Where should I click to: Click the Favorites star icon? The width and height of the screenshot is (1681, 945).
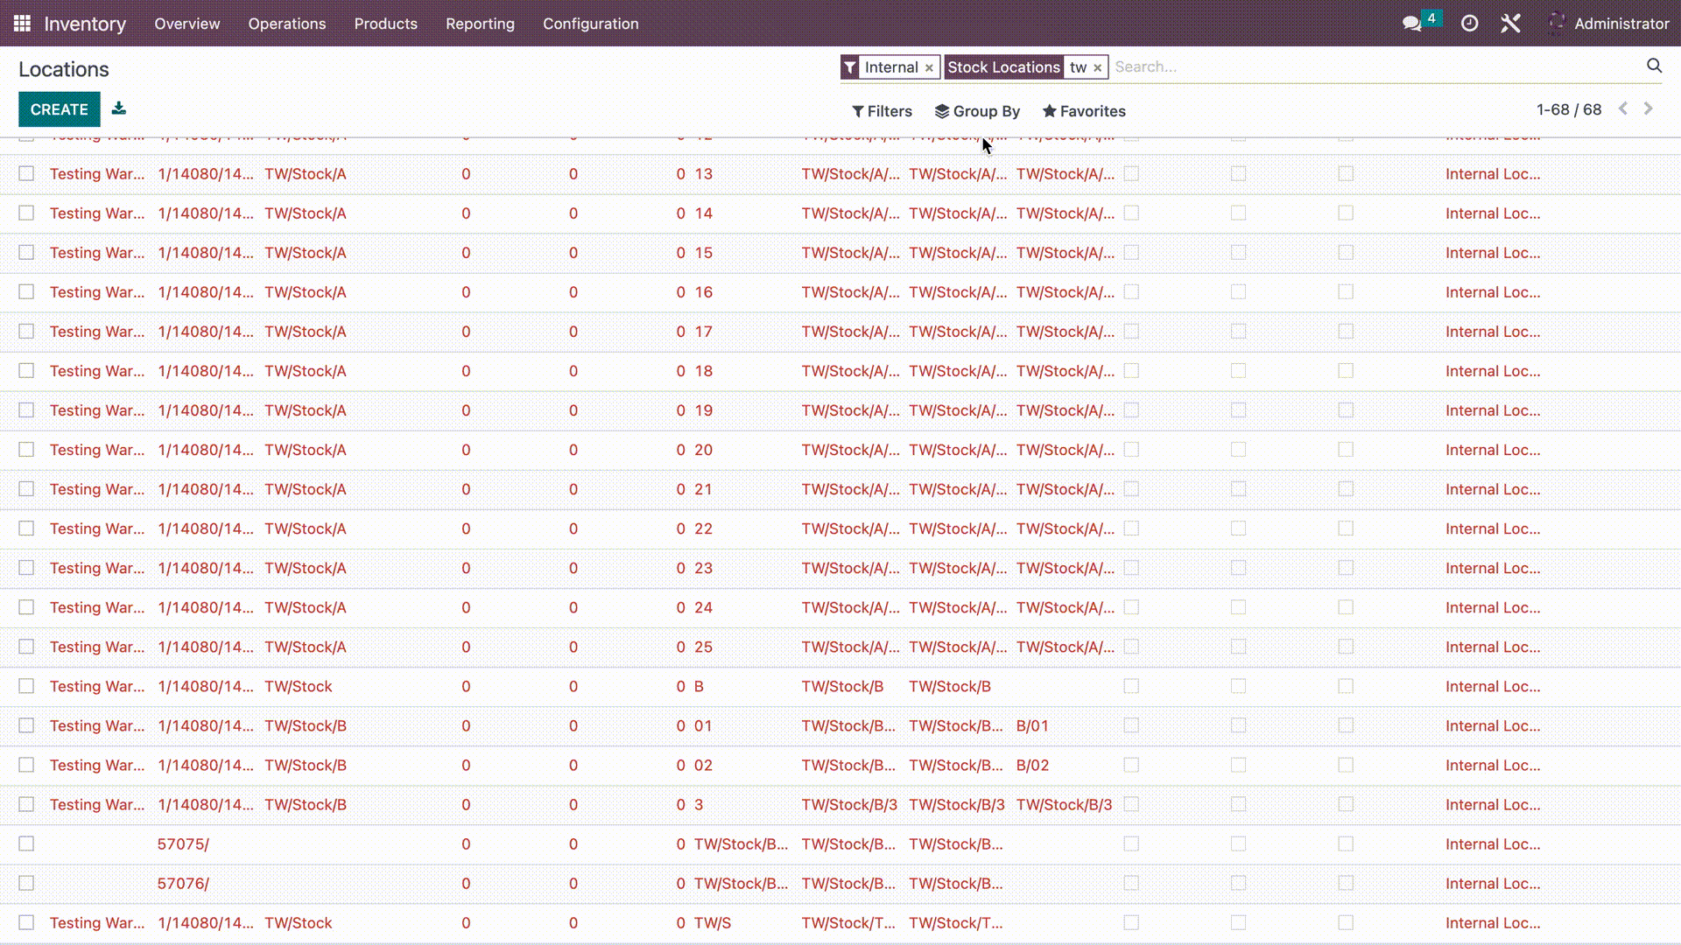1048,111
